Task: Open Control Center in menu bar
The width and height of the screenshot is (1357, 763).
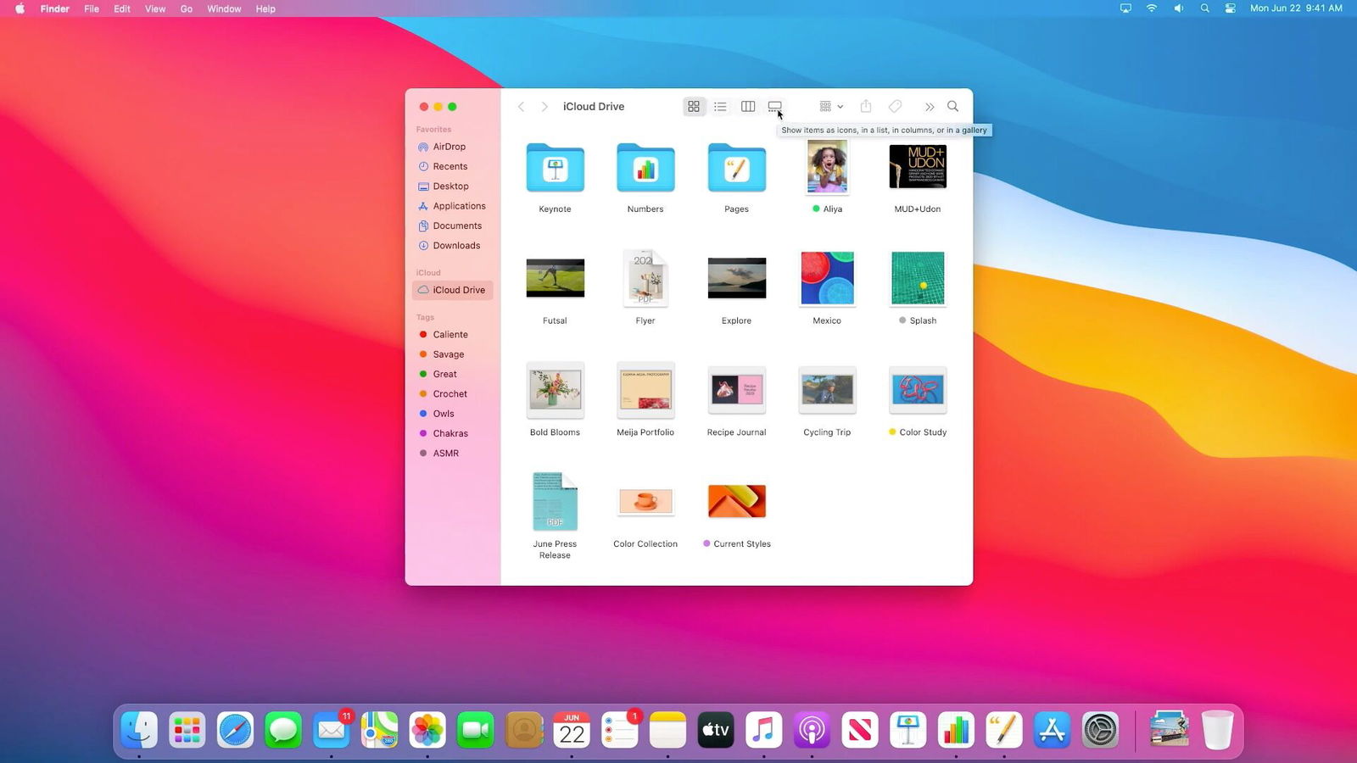Action: coord(1230,8)
